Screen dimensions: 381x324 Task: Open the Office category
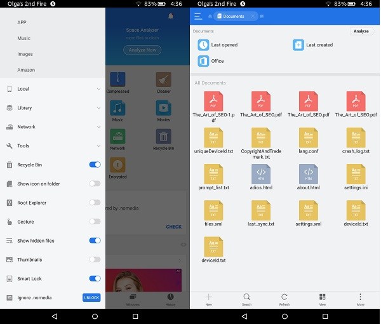click(x=210, y=61)
